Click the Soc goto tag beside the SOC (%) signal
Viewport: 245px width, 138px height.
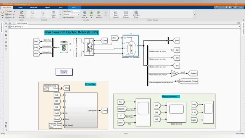[x=37, y=41]
